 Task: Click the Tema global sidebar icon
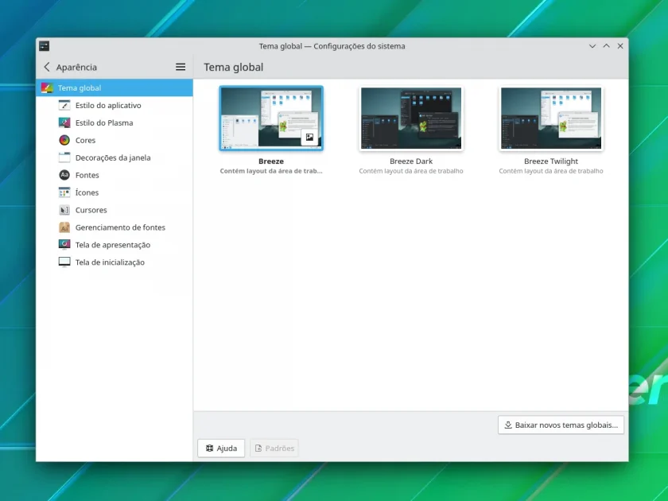tap(47, 88)
